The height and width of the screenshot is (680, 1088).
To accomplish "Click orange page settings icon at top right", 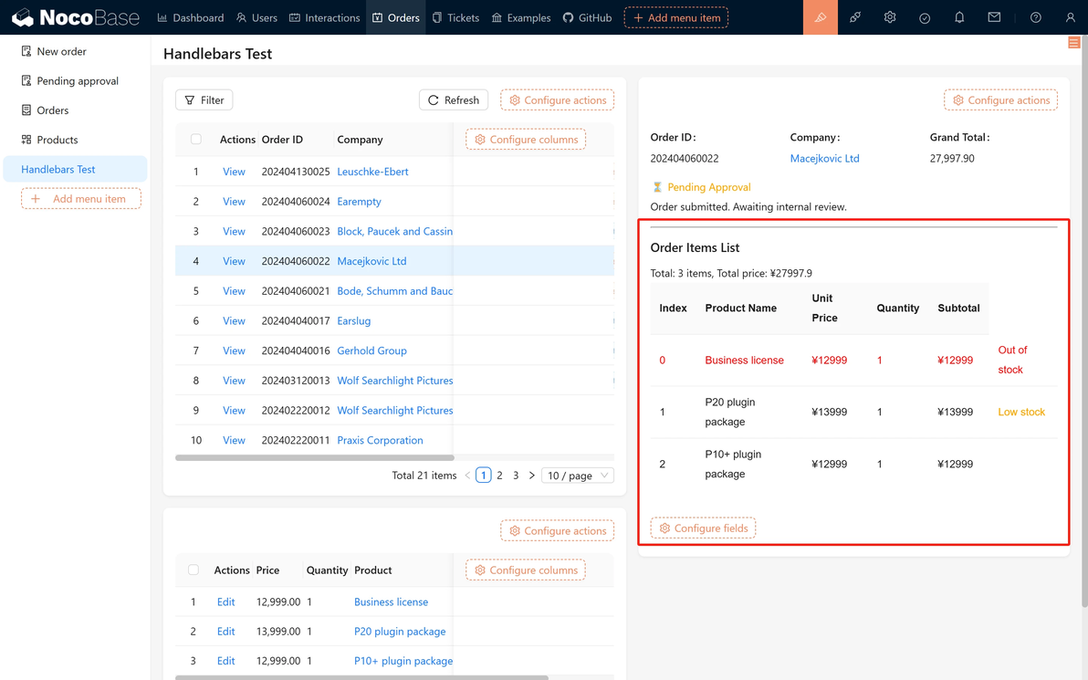I will tap(1073, 43).
